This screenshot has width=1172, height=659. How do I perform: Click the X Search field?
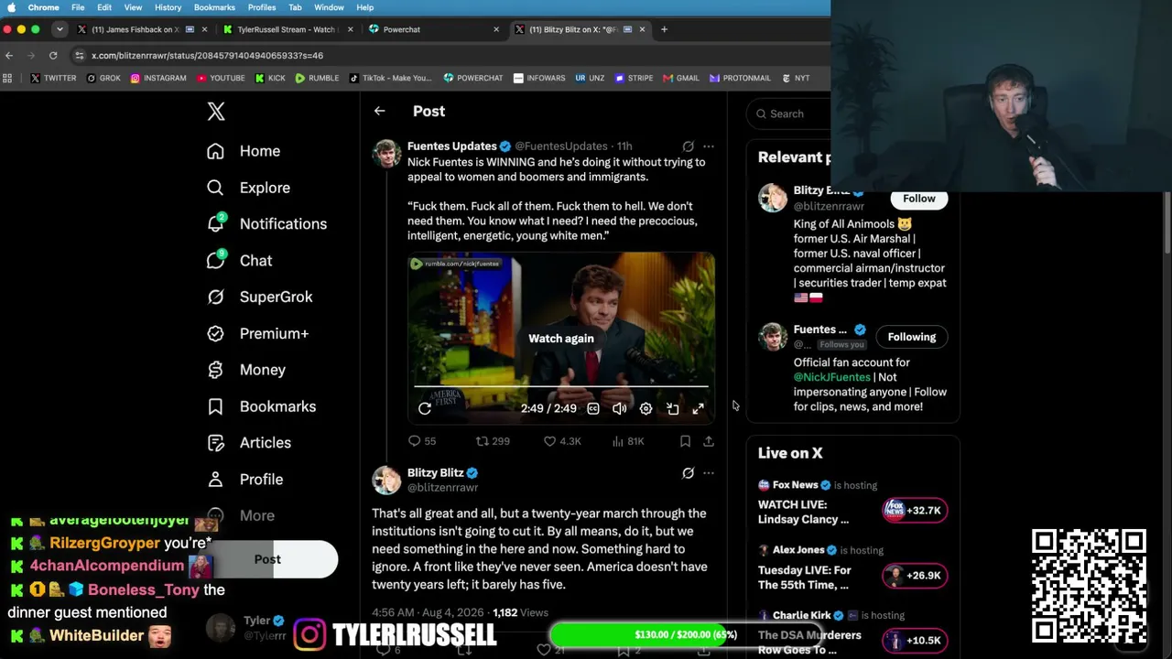click(789, 113)
